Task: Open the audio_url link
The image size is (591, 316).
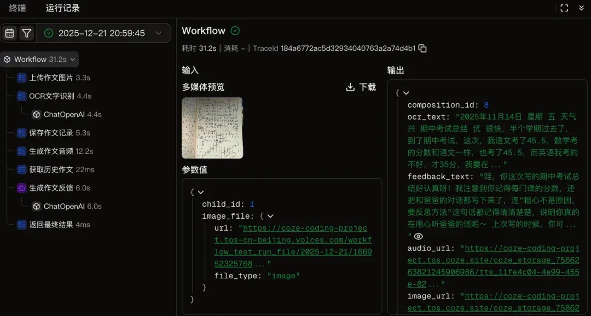Action: click(494, 266)
